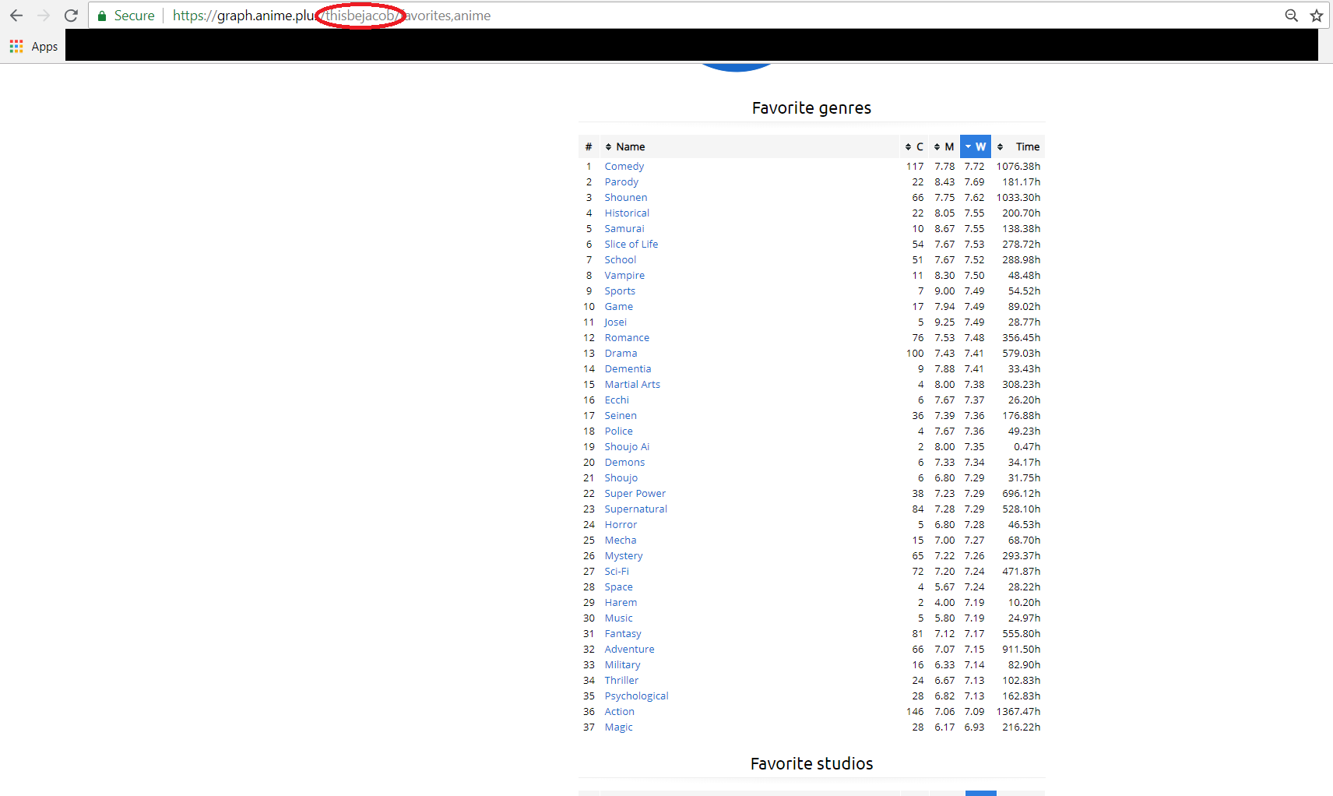Open the Supernatural genre link
The width and height of the screenshot is (1333, 796).
[635, 509]
